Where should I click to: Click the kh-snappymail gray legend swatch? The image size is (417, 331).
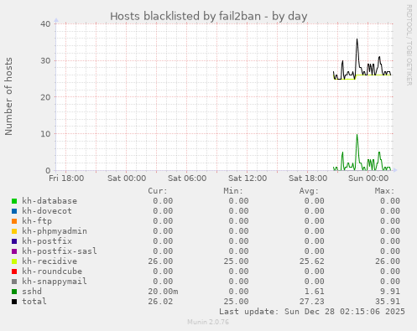(x=14, y=282)
